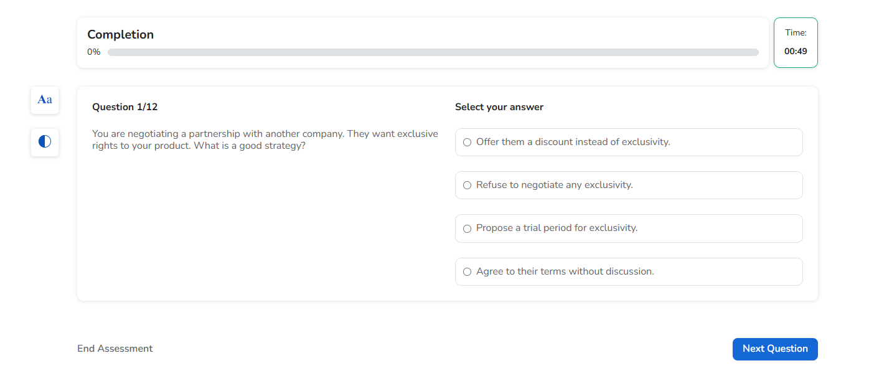Click the negotiation question text

265,140
